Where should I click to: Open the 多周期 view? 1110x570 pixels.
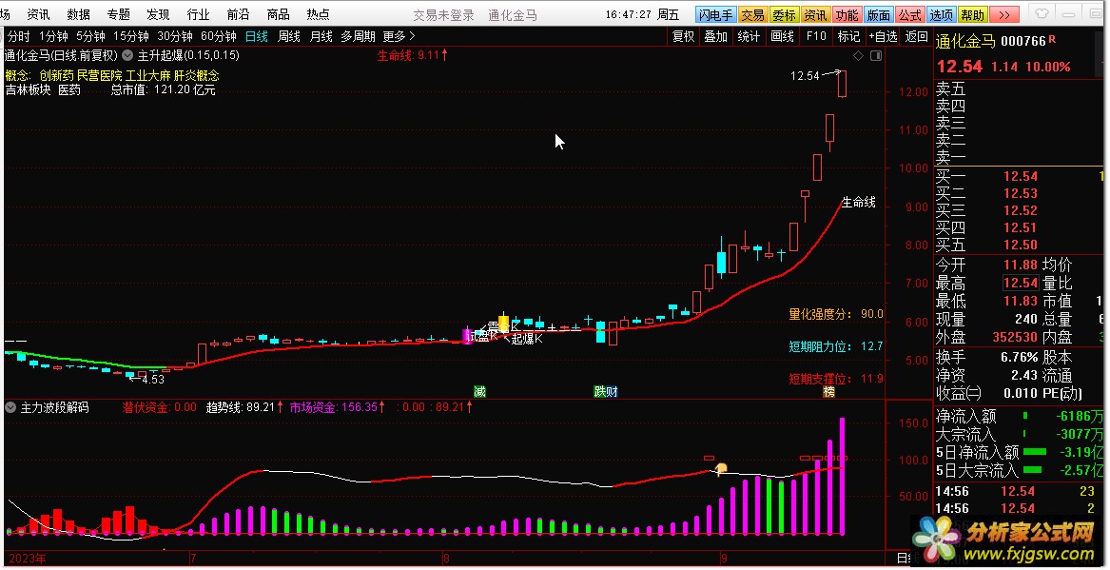coord(358,36)
